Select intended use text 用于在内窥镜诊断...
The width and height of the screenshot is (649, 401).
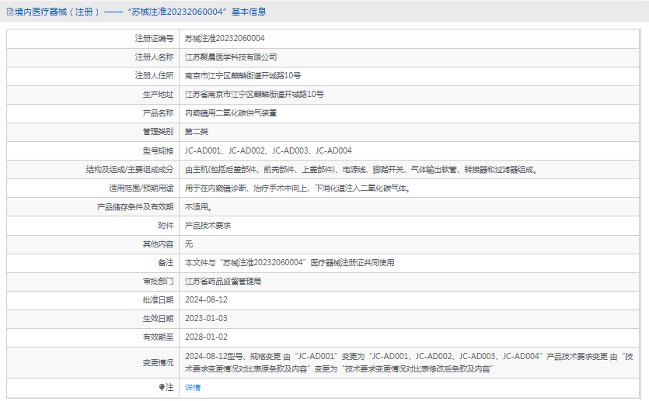point(298,188)
